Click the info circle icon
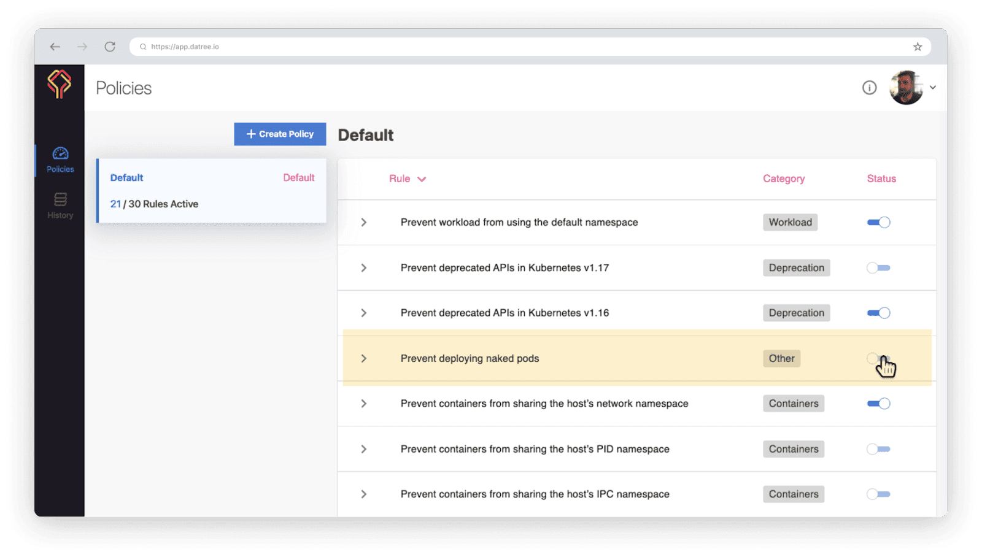 point(869,88)
